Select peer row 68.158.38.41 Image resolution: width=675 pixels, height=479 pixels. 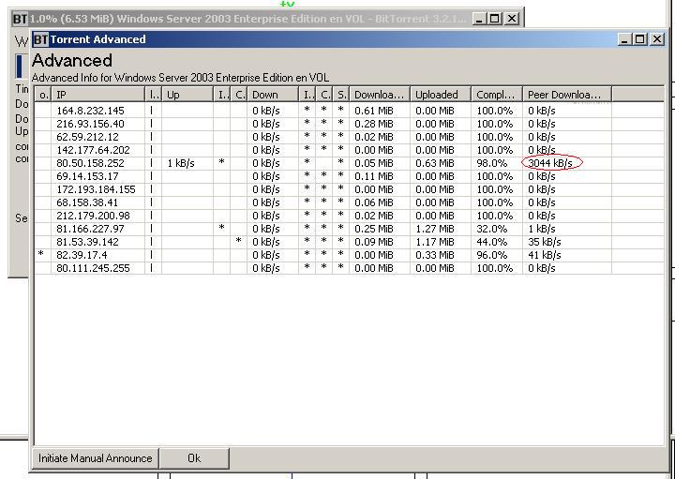[x=349, y=202]
